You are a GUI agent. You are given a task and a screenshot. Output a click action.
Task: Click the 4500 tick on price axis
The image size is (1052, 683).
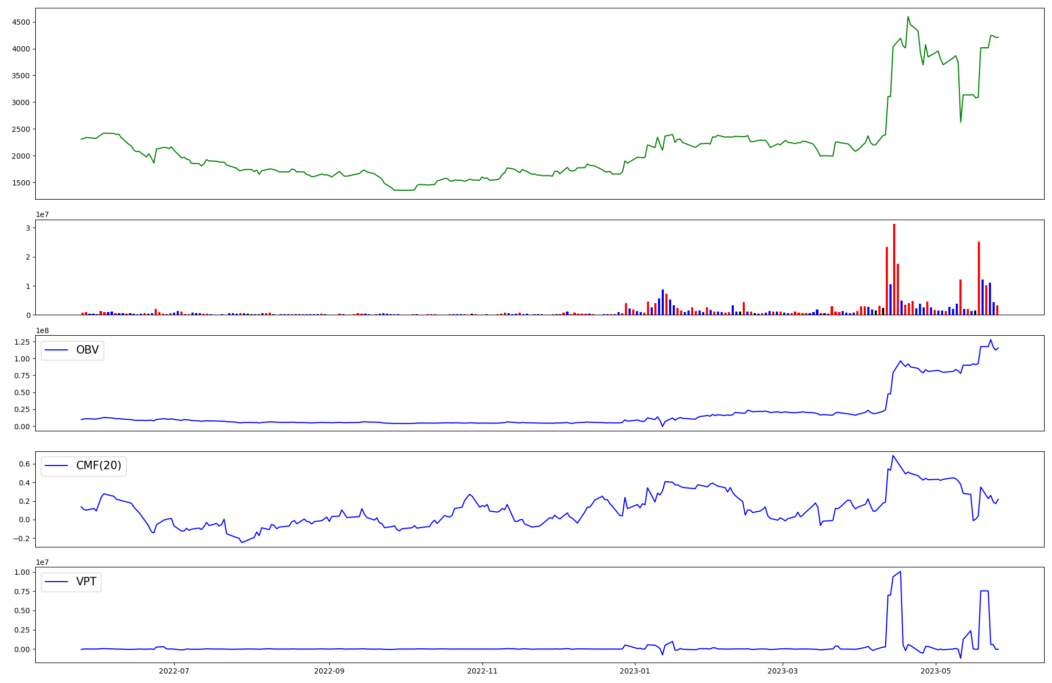point(21,22)
